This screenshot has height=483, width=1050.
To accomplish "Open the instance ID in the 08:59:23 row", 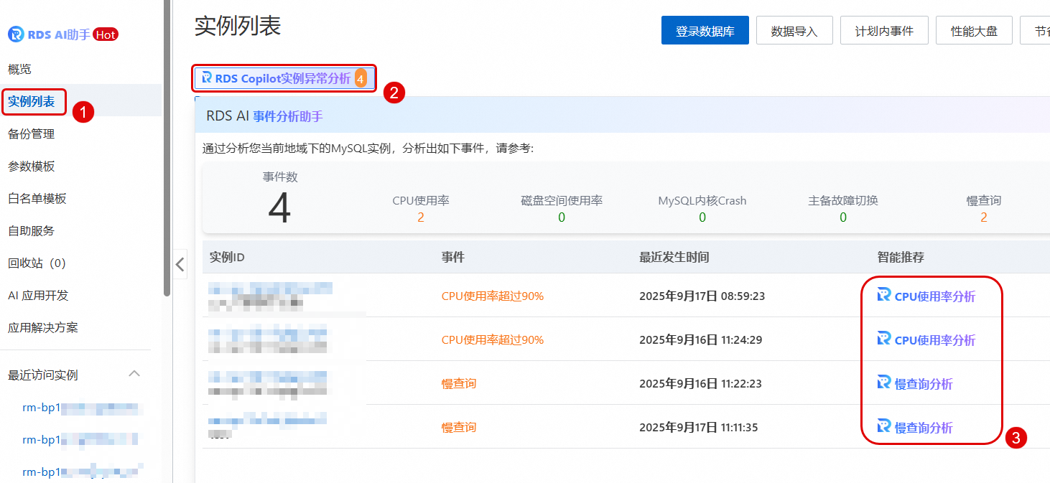I will click(x=270, y=289).
